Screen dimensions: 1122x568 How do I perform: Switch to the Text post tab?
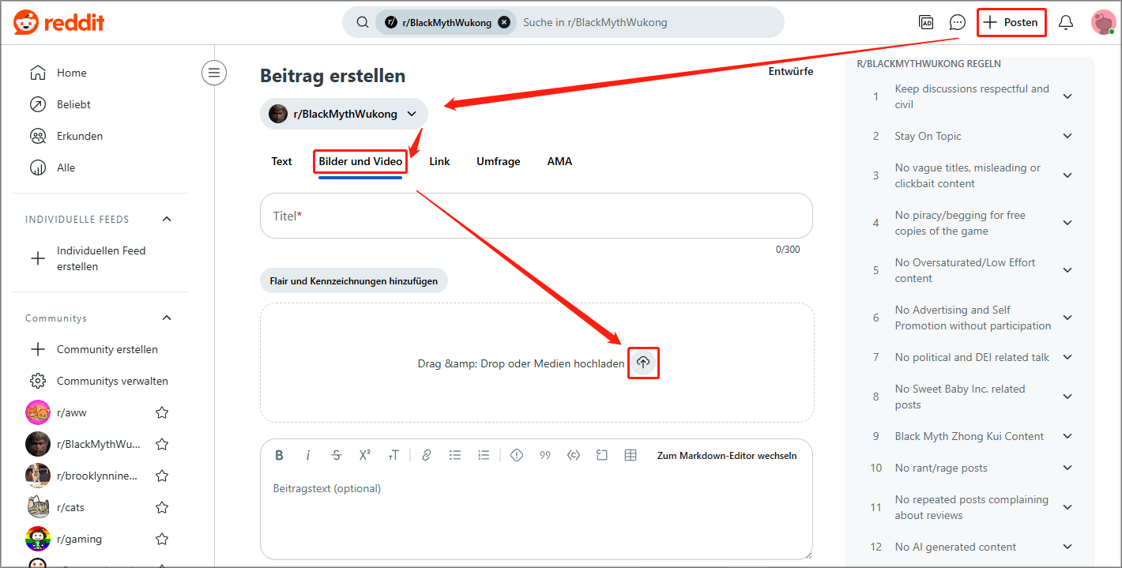(282, 161)
